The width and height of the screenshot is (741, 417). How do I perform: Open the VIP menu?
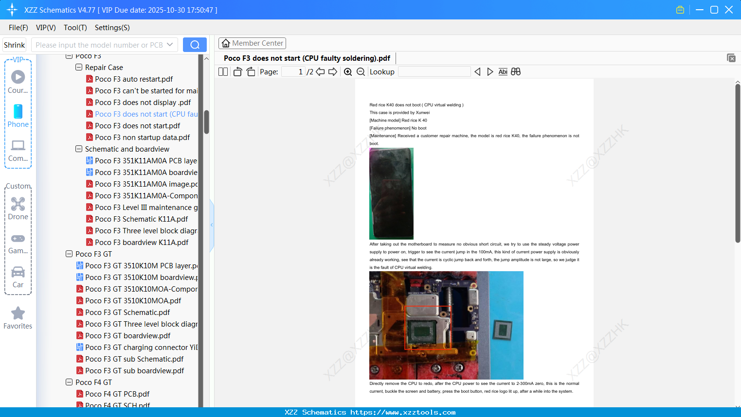pyautogui.click(x=46, y=28)
